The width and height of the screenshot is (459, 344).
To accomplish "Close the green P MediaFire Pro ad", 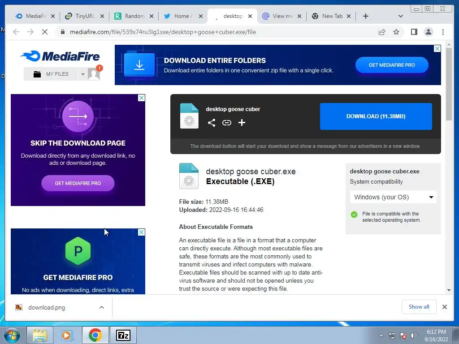I will pos(141,232).
